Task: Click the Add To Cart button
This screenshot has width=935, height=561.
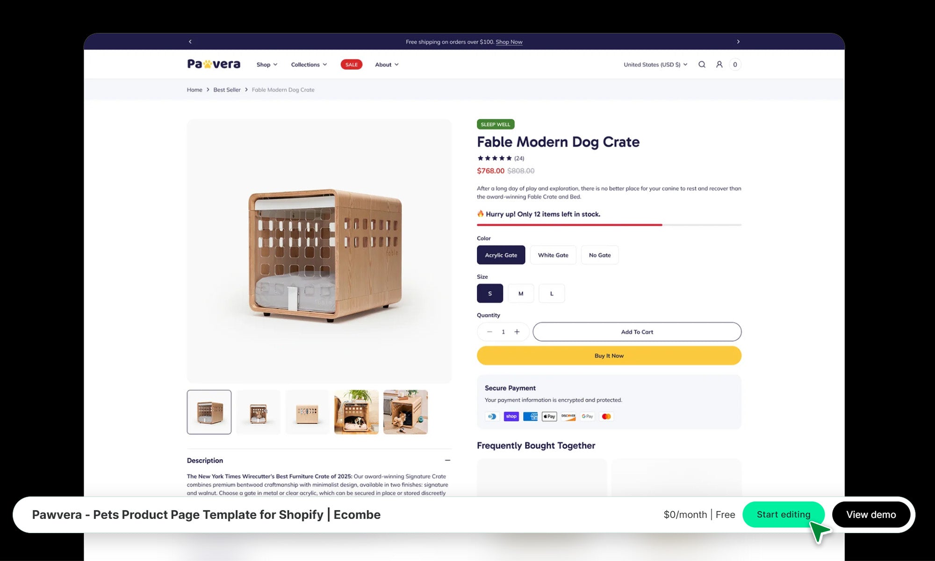Action: coord(637,332)
